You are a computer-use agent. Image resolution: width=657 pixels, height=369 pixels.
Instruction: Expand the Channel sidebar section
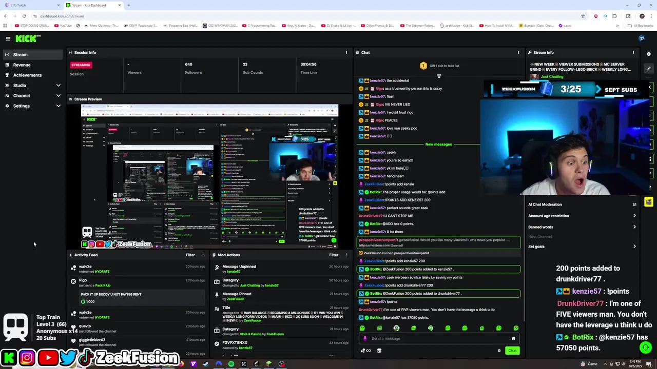coord(33,95)
